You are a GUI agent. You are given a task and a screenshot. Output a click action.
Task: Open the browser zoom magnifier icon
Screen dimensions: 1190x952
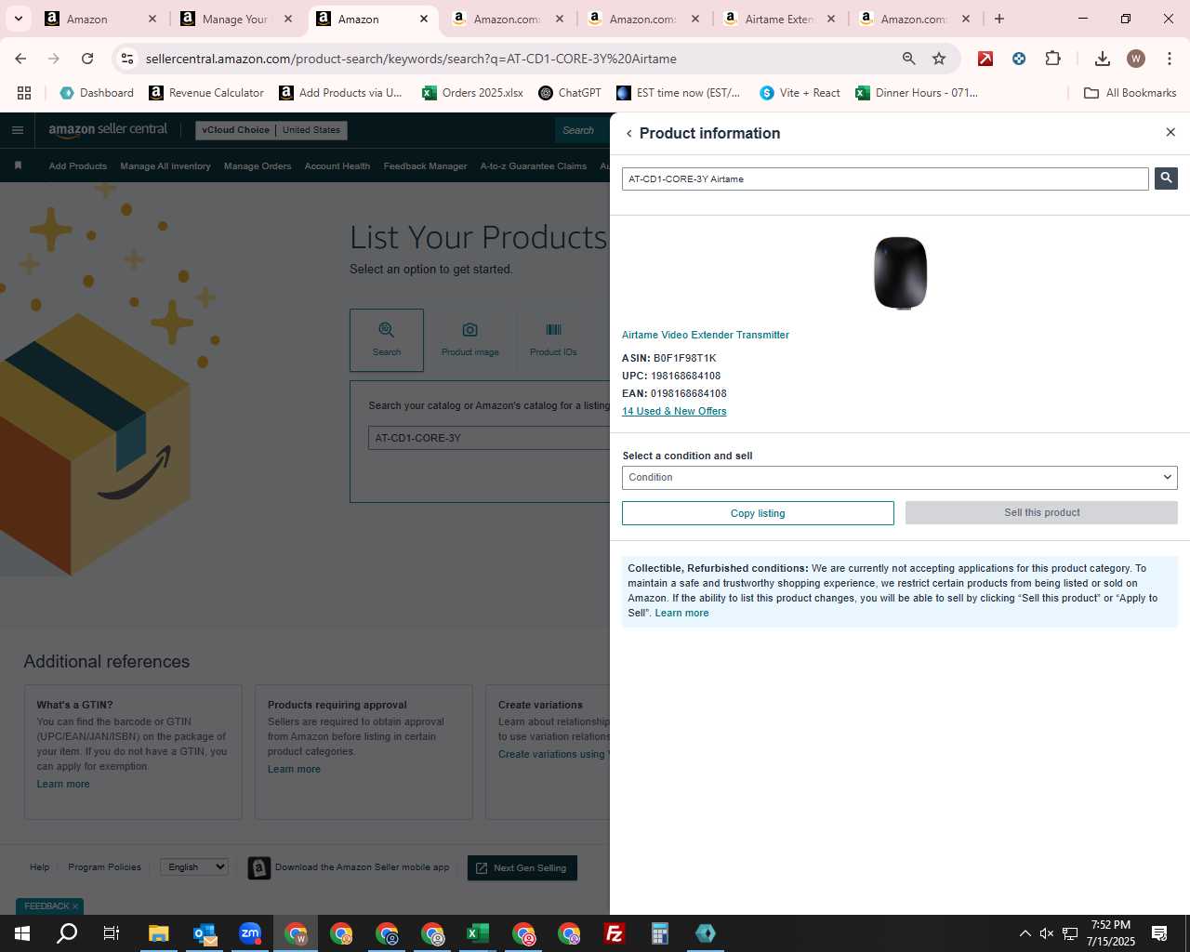pyautogui.click(x=909, y=59)
